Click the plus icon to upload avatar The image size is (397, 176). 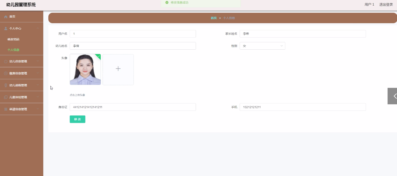click(118, 69)
